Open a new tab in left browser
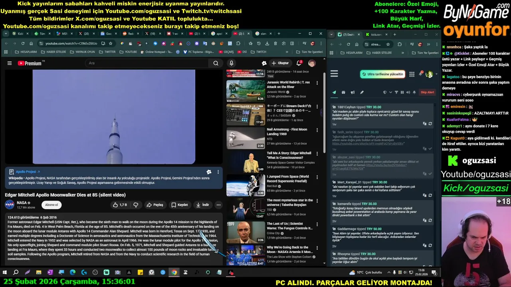Image resolution: width=511 pixels, height=287 pixels. click(x=279, y=33)
